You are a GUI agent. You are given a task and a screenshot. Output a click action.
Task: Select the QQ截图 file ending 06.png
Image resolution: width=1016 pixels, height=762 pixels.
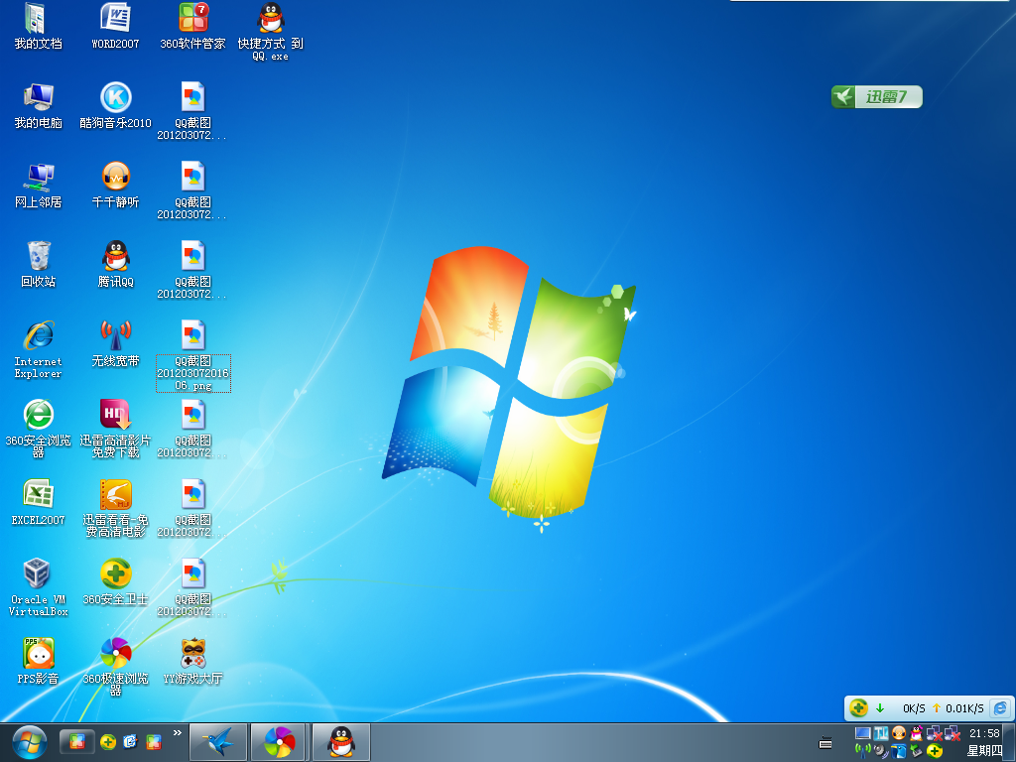(193, 356)
